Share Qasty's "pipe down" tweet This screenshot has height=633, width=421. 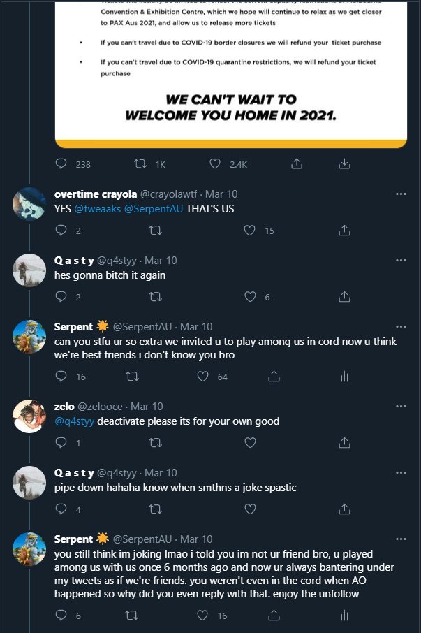click(344, 509)
